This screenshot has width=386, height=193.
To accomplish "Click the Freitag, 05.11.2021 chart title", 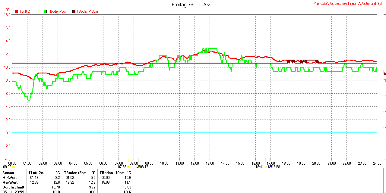I will [192, 5].
